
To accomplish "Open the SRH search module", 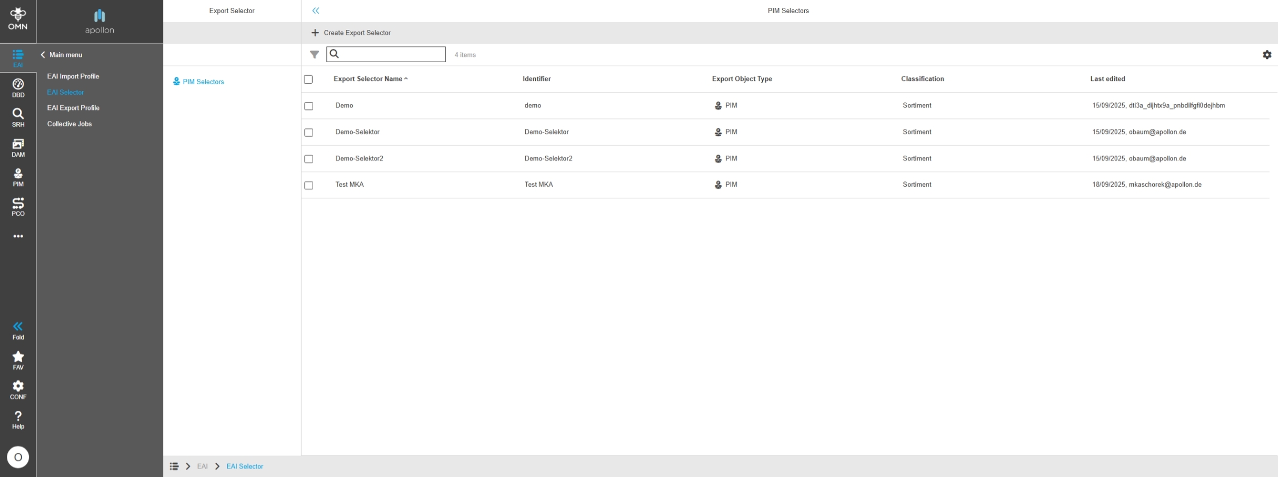I will pos(18,117).
